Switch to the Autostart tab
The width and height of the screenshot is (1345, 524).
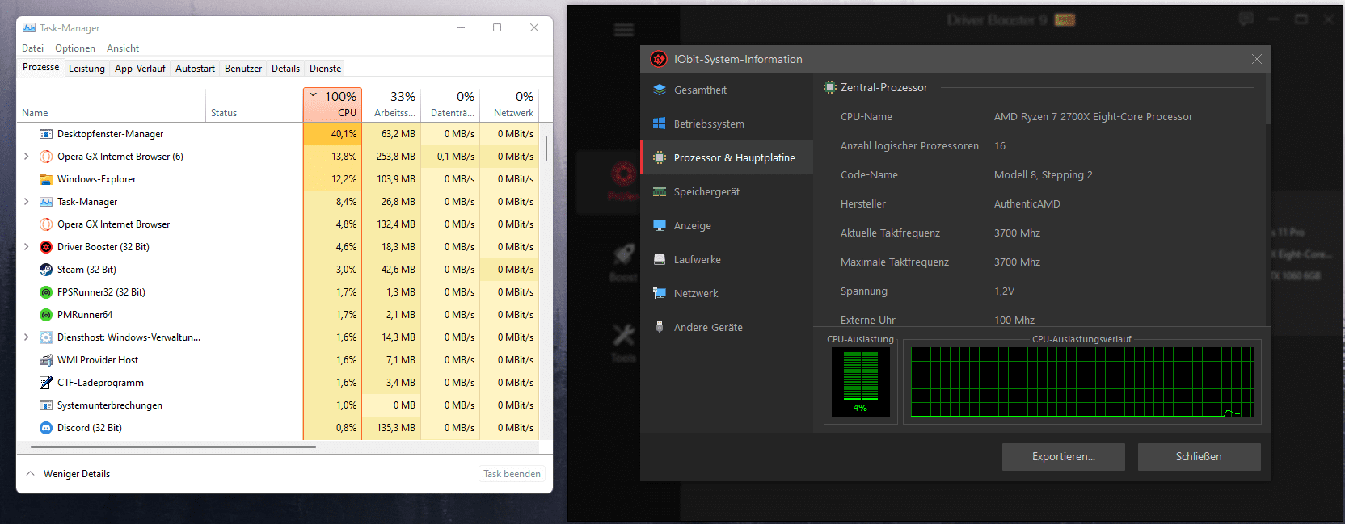click(x=195, y=69)
